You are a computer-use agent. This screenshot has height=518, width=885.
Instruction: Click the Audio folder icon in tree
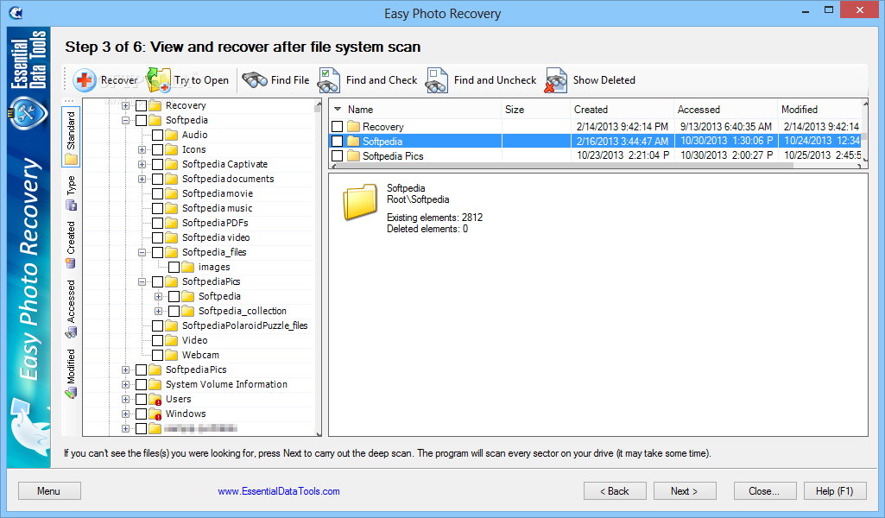coord(173,135)
